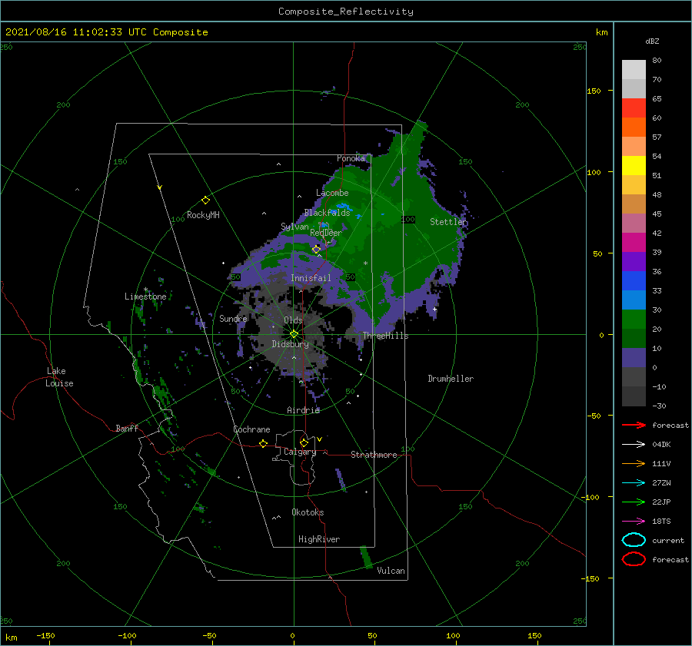Click the Drumheller city label

tap(451, 379)
